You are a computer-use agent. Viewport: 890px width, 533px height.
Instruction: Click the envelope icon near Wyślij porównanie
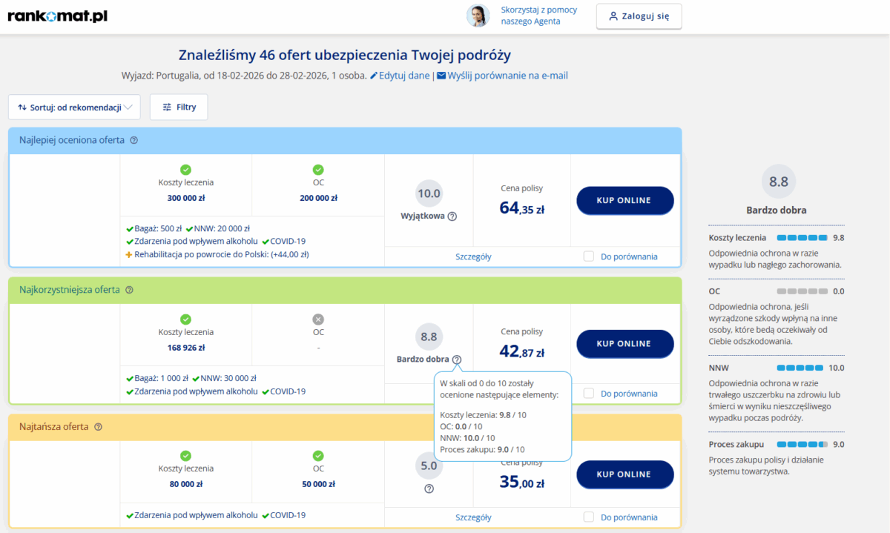pyautogui.click(x=440, y=75)
